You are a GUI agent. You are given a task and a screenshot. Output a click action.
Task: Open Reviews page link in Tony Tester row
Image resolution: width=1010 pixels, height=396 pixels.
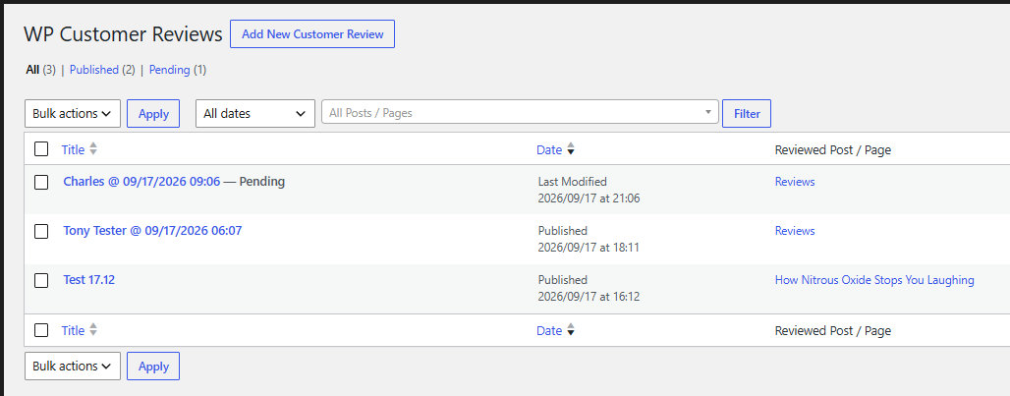[x=795, y=231]
